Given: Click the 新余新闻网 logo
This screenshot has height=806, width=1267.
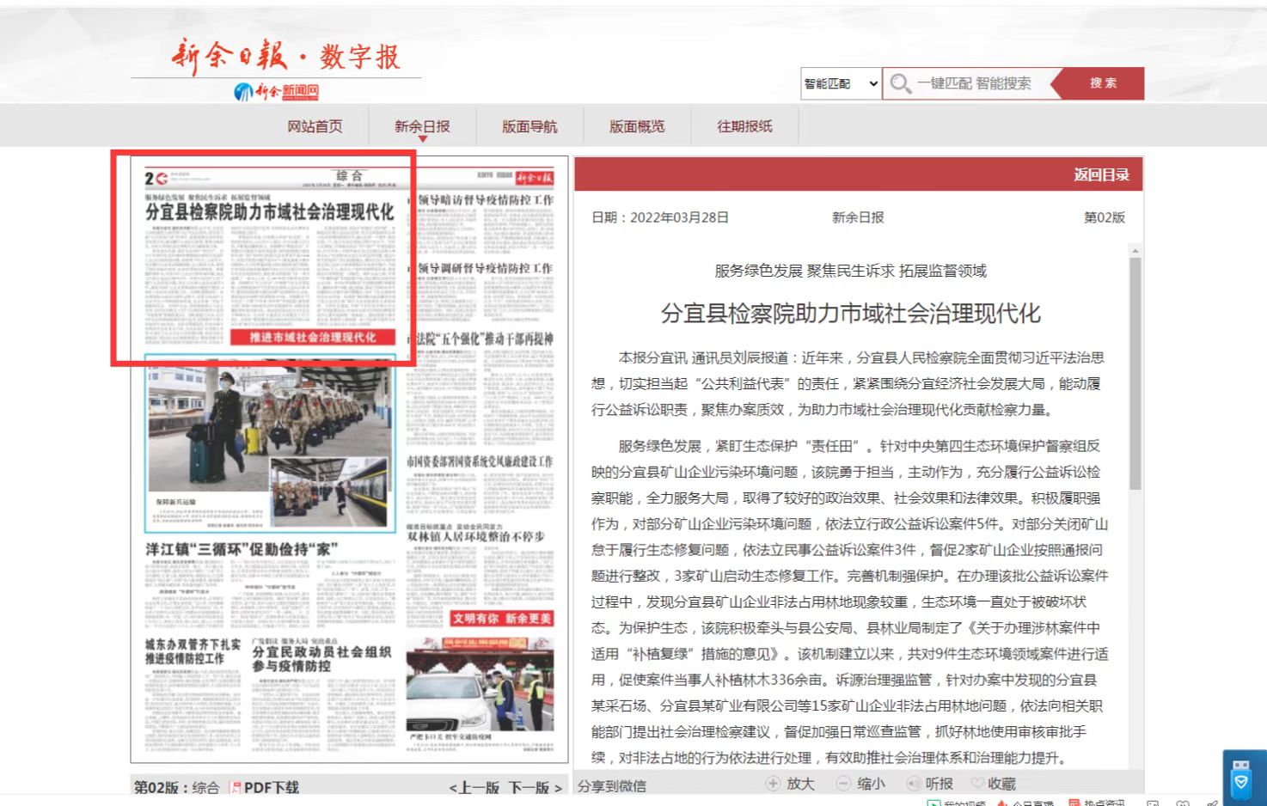Looking at the screenshot, I should tap(277, 91).
